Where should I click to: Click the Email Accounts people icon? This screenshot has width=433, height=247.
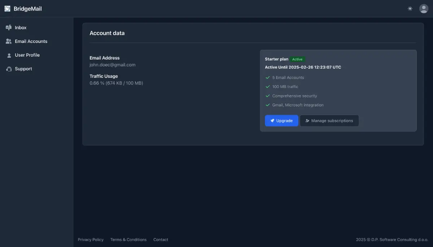coord(9,41)
